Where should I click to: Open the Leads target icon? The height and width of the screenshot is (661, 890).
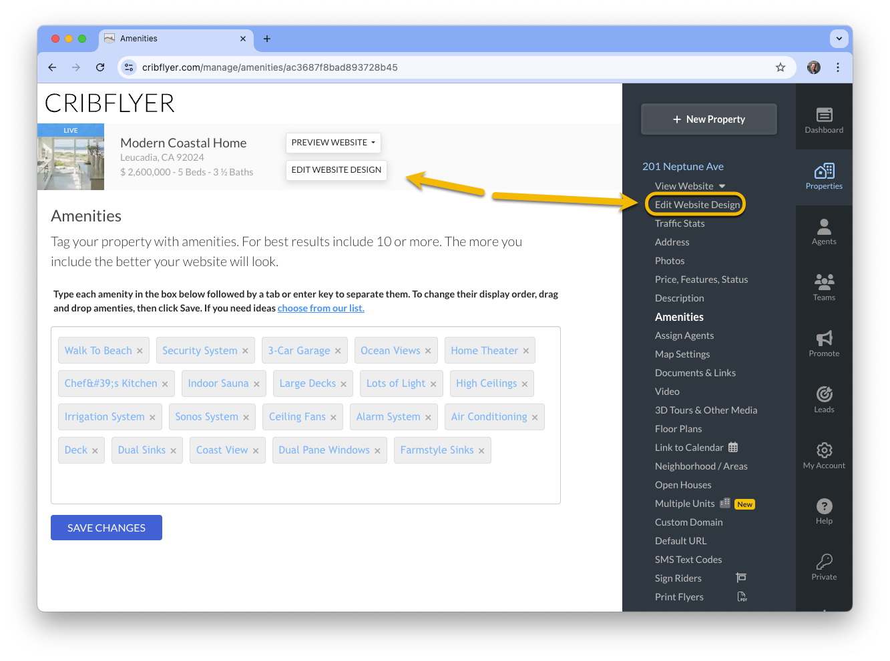[824, 394]
